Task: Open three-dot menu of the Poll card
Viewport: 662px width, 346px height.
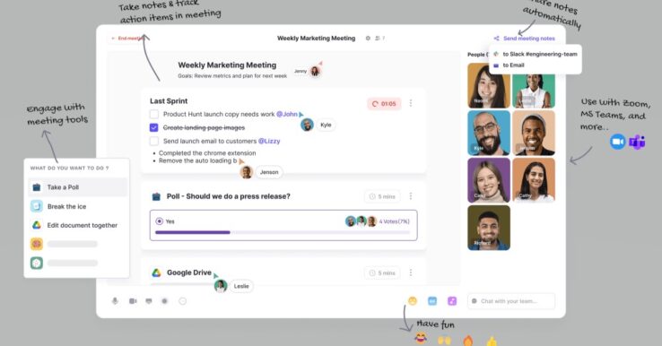Action: click(x=410, y=196)
